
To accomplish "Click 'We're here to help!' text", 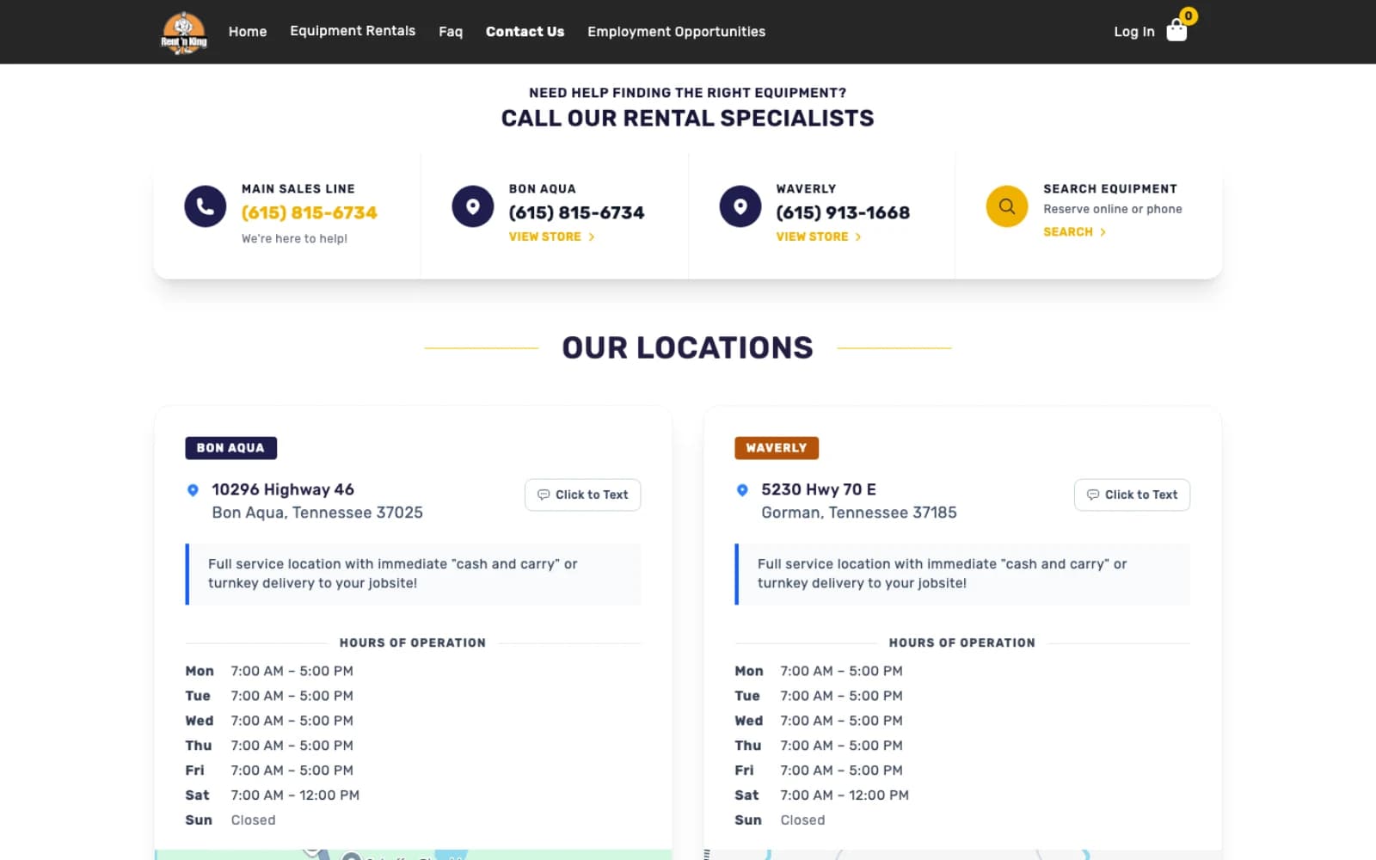I will 294,238.
